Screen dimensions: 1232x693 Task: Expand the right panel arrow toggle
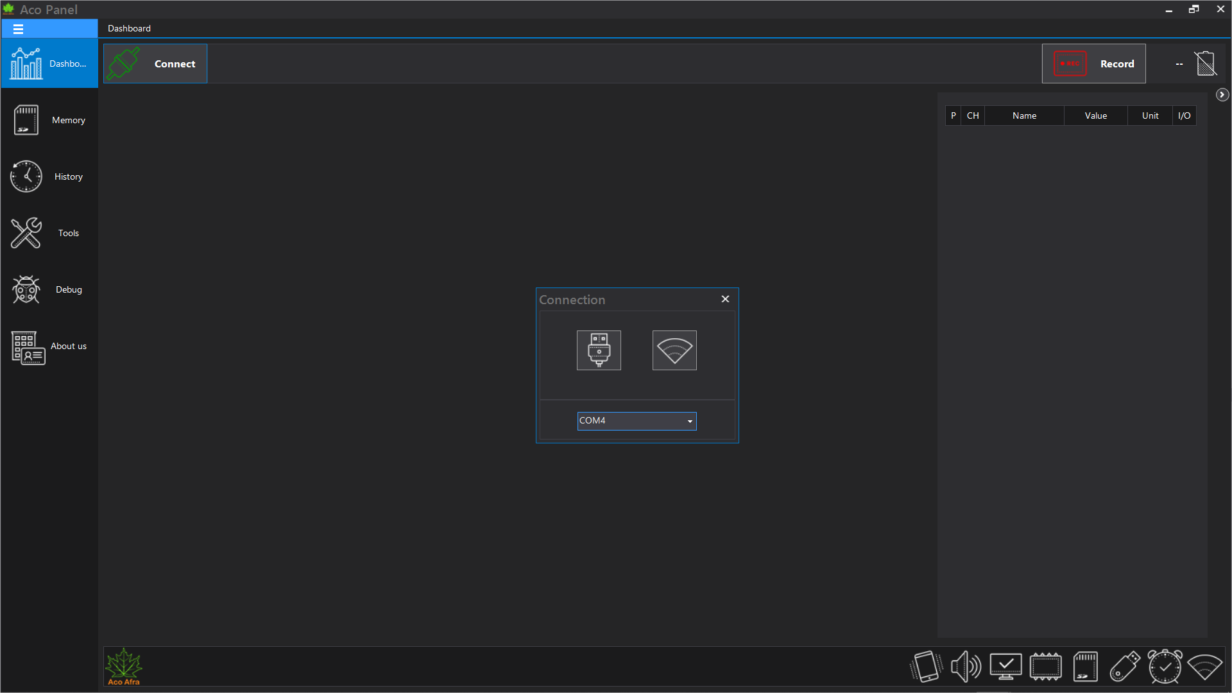(x=1222, y=95)
